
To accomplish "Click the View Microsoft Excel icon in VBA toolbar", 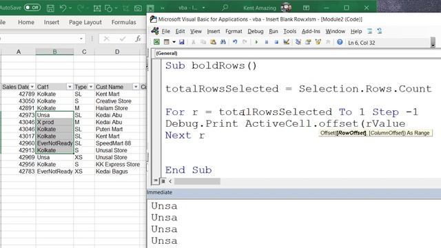I will [x=156, y=42].
